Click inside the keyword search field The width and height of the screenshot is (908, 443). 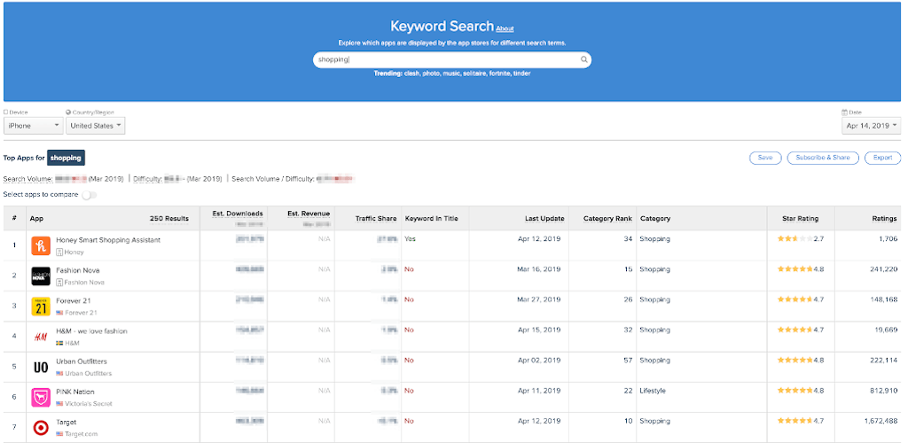(451, 59)
